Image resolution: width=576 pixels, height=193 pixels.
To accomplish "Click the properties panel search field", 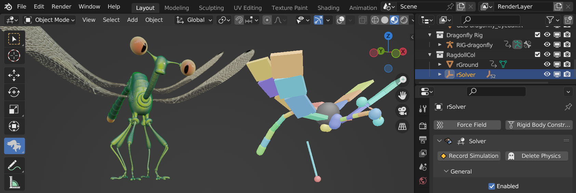I will tap(496, 91).
